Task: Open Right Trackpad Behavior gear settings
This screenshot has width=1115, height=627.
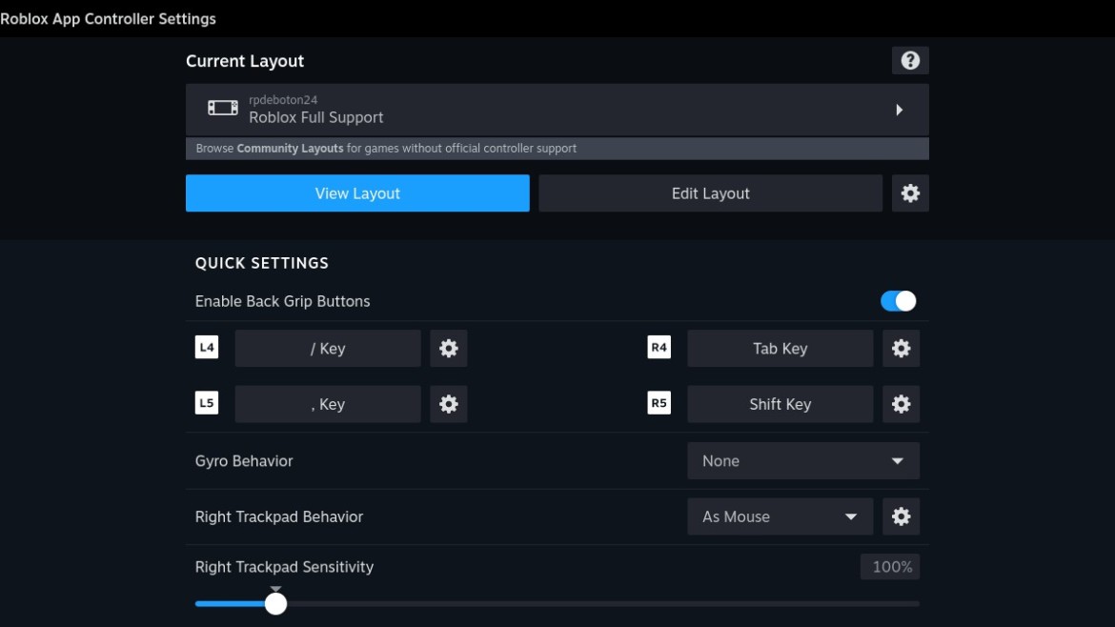Action: pos(901,516)
